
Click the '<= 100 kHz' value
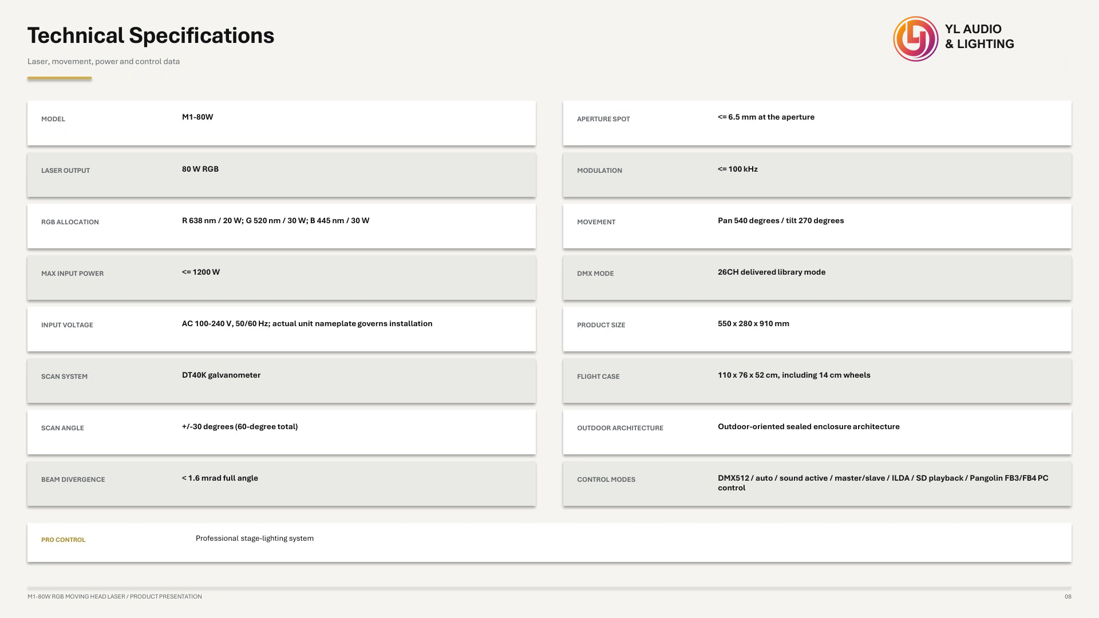(738, 169)
